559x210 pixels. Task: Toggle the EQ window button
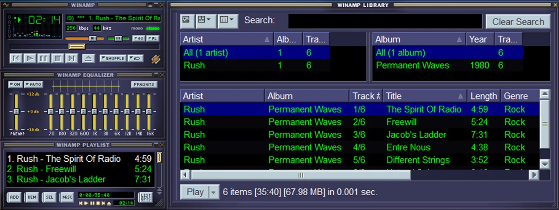coord(139,39)
